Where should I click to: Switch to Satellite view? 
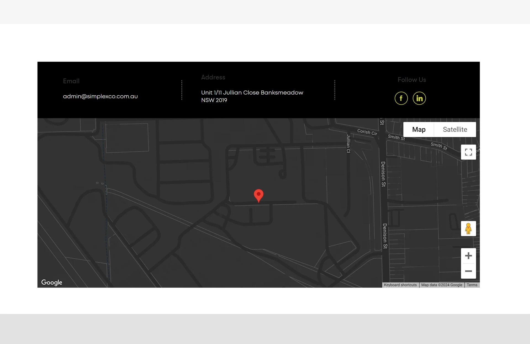pyautogui.click(x=455, y=129)
